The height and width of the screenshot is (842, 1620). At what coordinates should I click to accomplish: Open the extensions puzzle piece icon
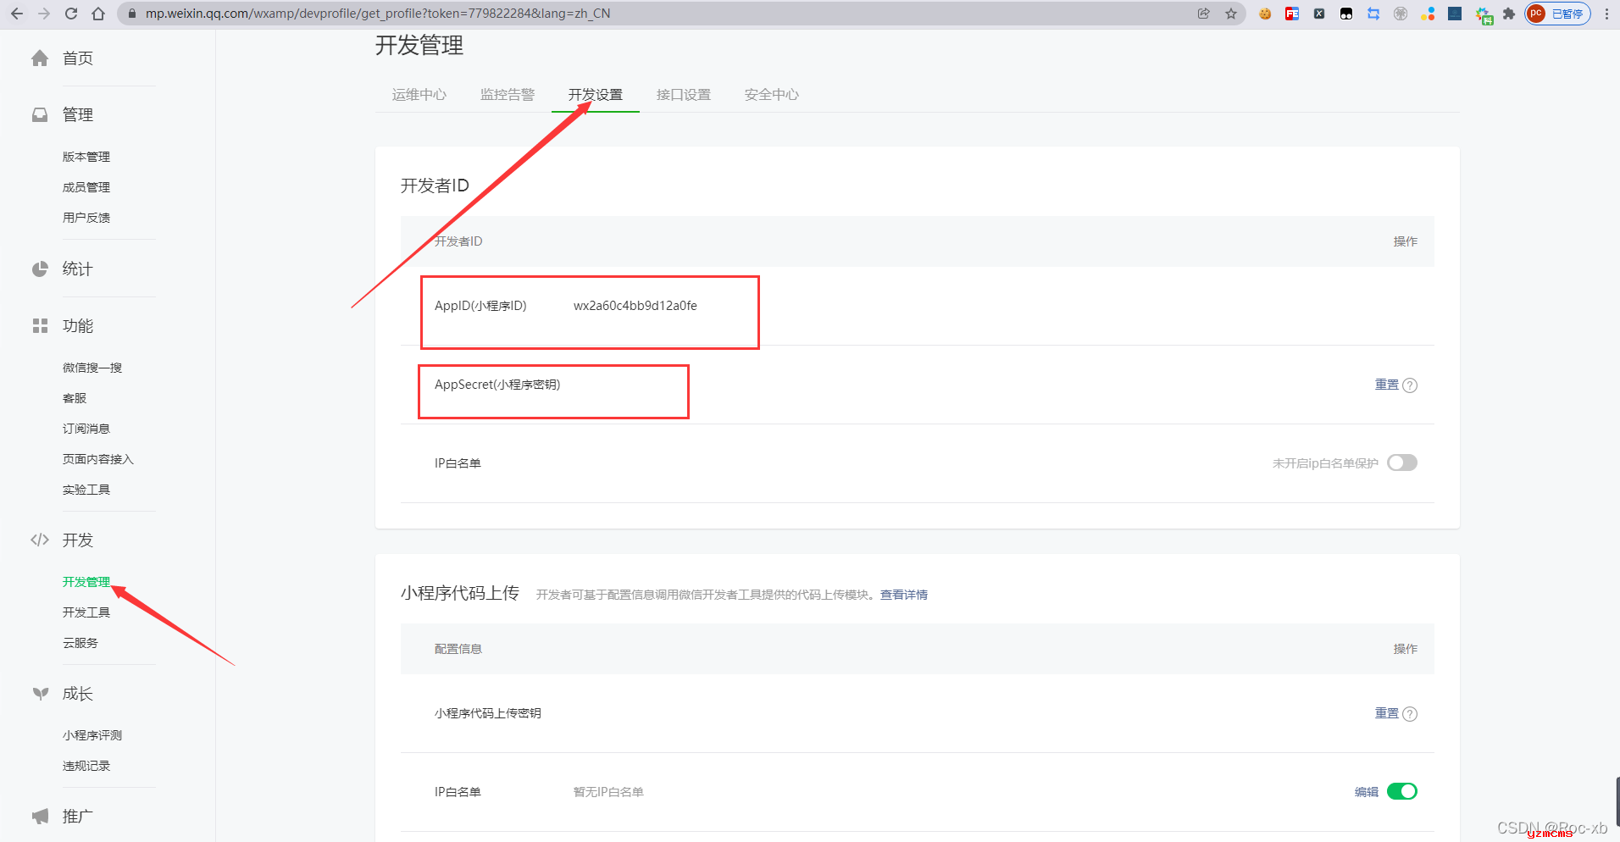(x=1509, y=14)
